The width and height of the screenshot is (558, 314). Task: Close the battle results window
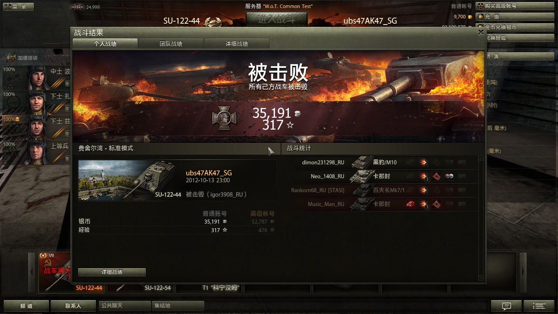coord(481,33)
